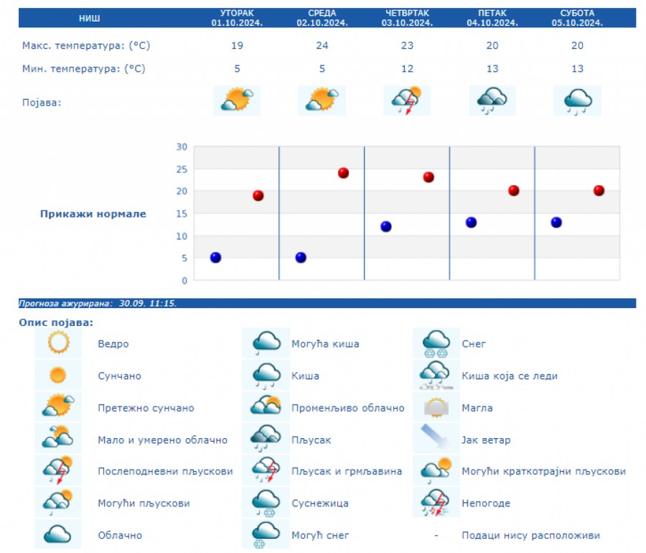Click the legend icon for Променљиво облачно
This screenshot has height=553, width=646.
coord(266,407)
